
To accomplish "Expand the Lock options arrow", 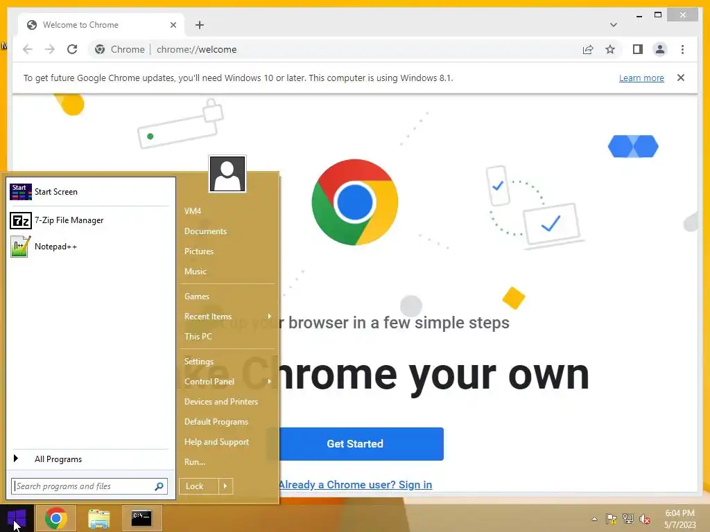I will coord(225,486).
